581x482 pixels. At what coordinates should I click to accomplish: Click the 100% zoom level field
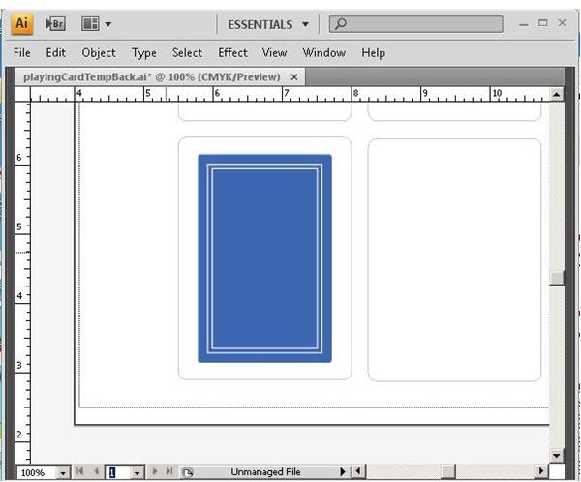37,472
